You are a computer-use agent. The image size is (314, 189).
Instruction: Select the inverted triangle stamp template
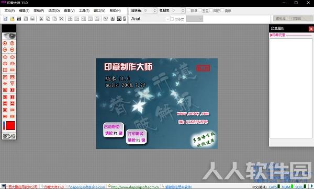pyautogui.click(x=12, y=84)
